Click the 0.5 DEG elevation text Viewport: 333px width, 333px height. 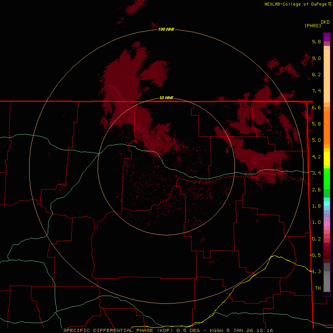[188, 330]
